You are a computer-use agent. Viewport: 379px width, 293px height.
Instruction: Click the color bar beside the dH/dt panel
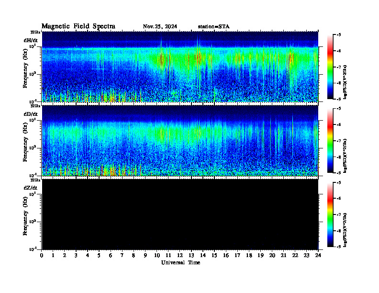click(330, 67)
